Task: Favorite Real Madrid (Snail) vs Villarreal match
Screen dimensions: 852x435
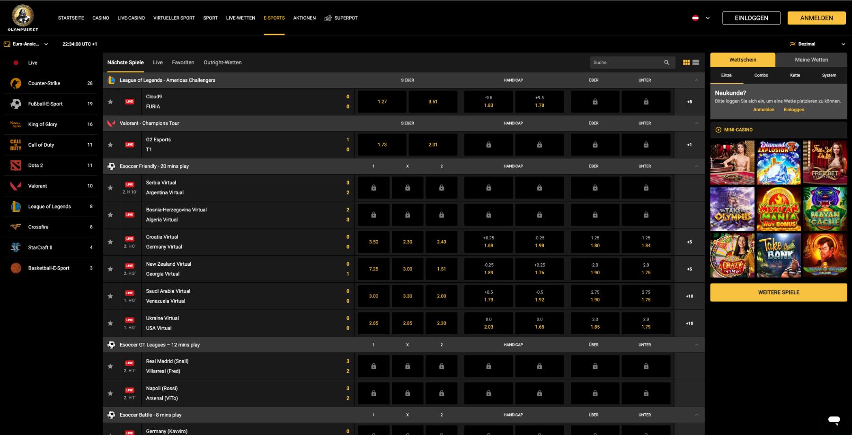Action: coord(110,366)
